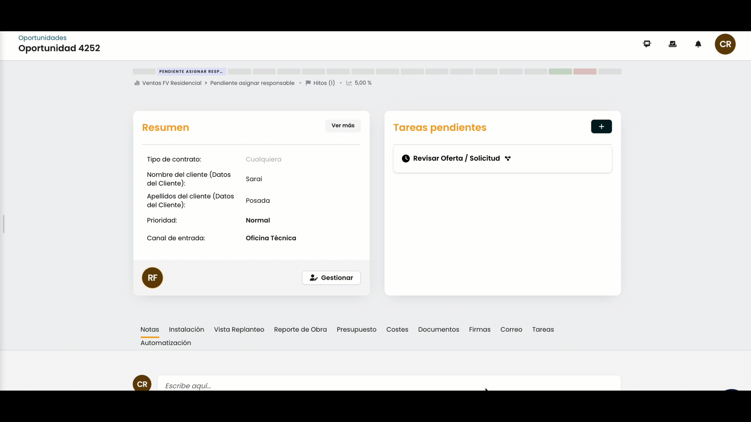Switch to the Instalación tab
Image resolution: width=751 pixels, height=422 pixels.
[187, 329]
